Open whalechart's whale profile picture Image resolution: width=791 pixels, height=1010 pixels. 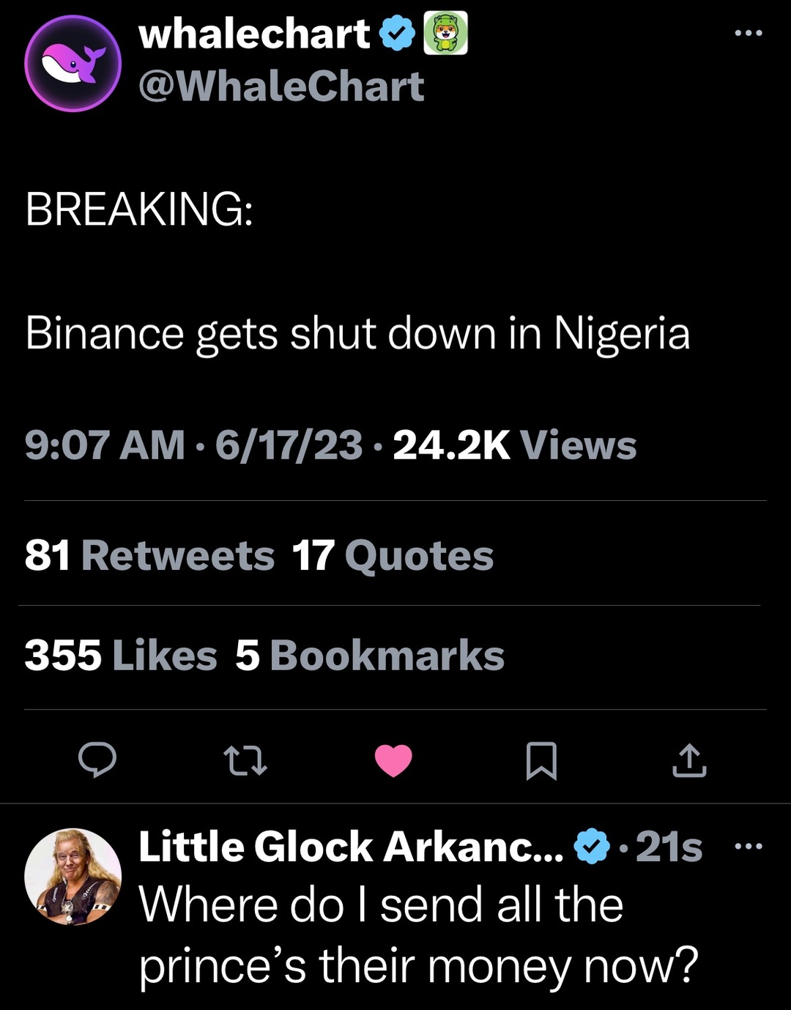point(73,64)
